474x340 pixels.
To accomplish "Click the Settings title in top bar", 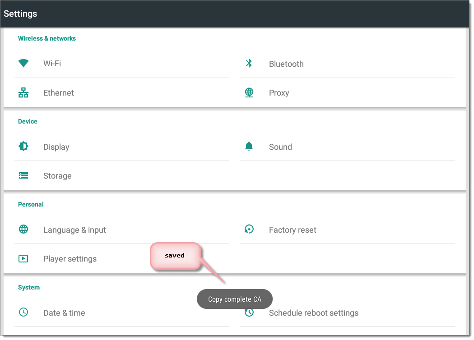I will point(20,14).
